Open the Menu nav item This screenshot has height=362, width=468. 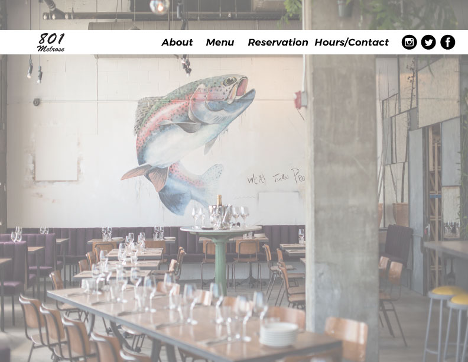point(220,43)
